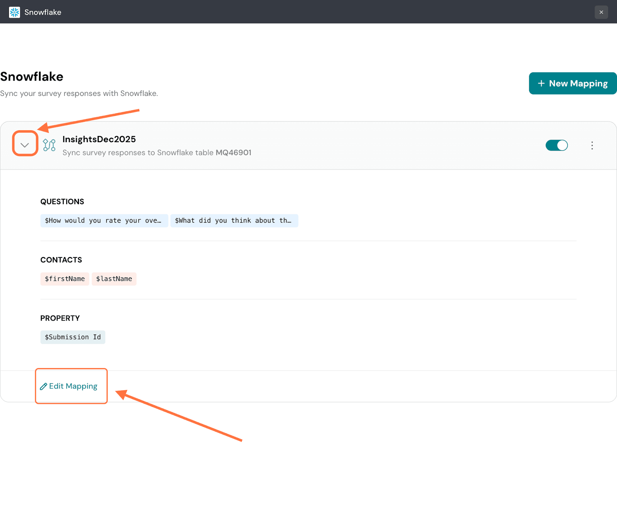Select the $lastName contact tag
Screen dimensions: 617x509
click(114, 279)
